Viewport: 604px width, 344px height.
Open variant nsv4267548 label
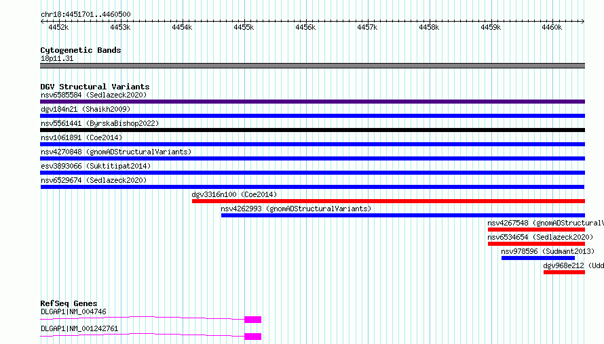click(x=546, y=223)
